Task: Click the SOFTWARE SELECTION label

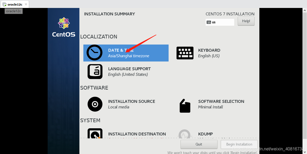Action: (221, 102)
